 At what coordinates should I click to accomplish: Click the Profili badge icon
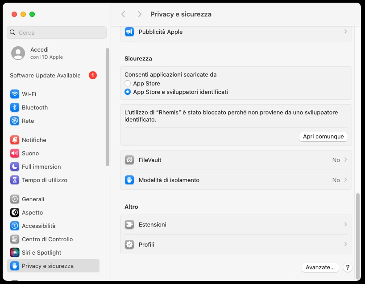[x=129, y=244]
